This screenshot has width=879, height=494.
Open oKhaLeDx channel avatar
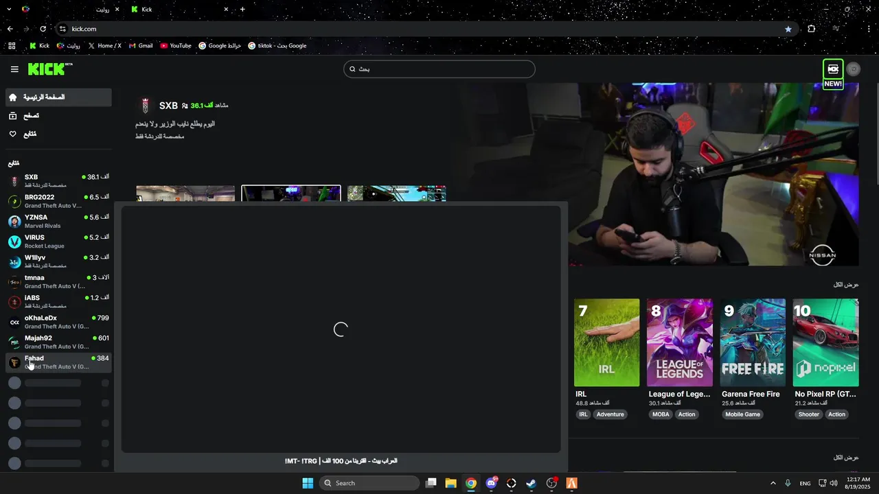click(14, 322)
